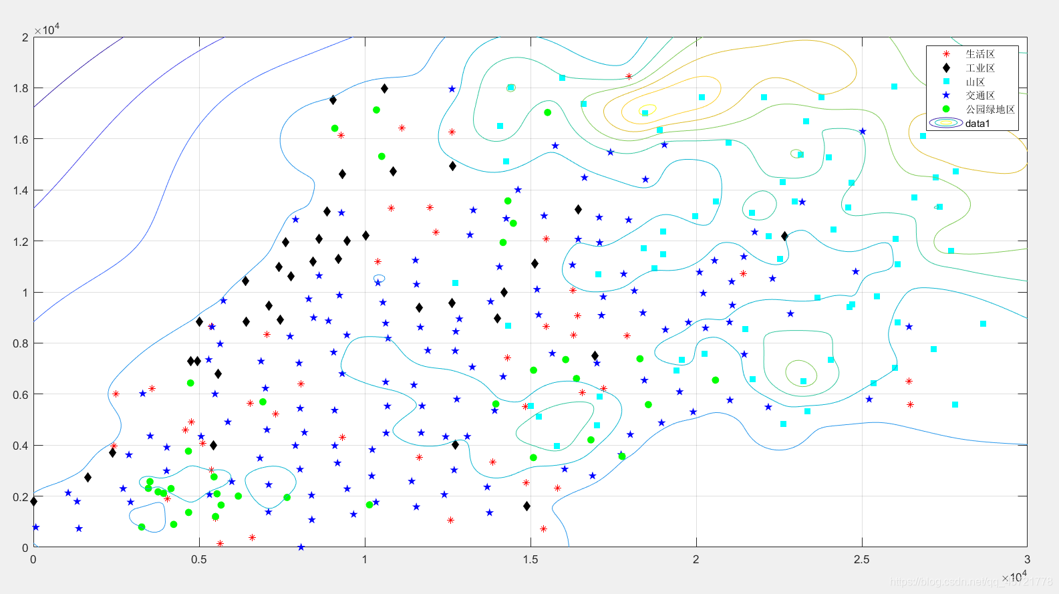Click the black diamond marker in the legend

point(946,67)
